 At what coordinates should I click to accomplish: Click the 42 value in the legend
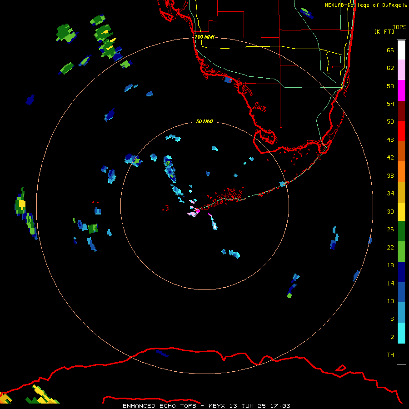click(x=390, y=158)
